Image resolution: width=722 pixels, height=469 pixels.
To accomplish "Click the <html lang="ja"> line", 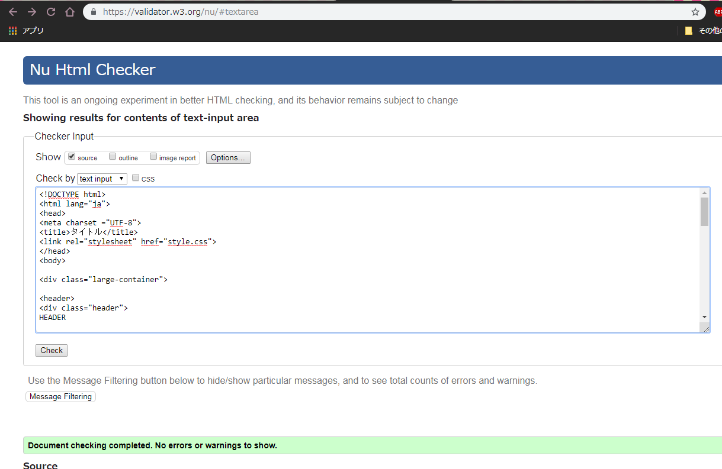I will [75, 203].
